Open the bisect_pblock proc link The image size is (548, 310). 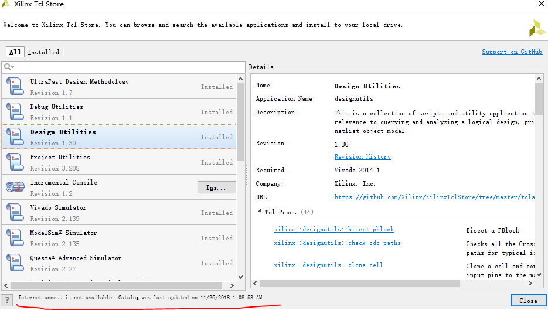[333, 230]
